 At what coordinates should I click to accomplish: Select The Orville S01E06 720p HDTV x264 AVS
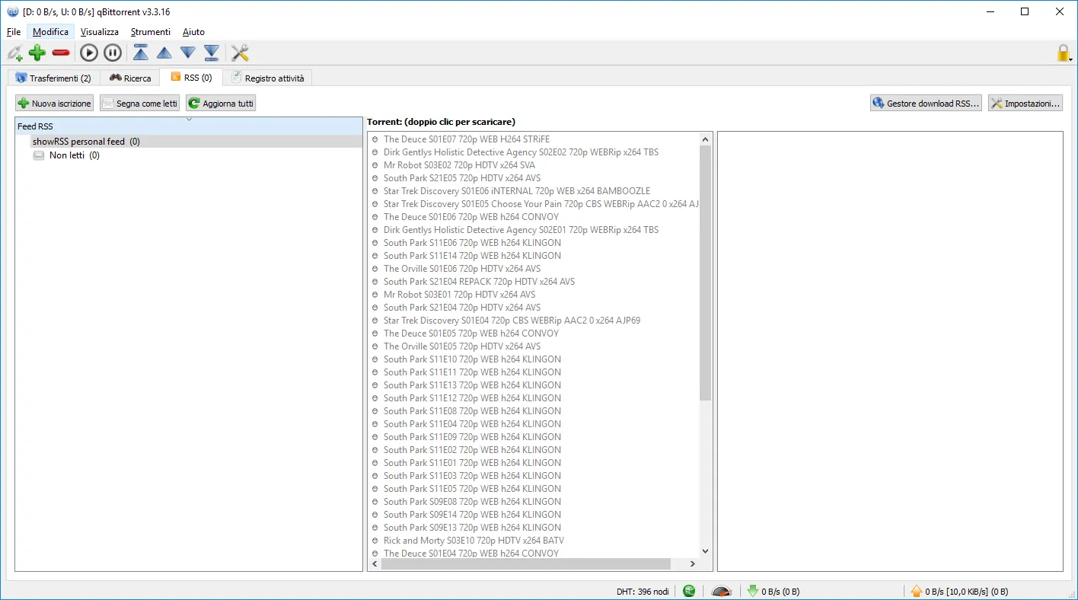click(x=462, y=269)
